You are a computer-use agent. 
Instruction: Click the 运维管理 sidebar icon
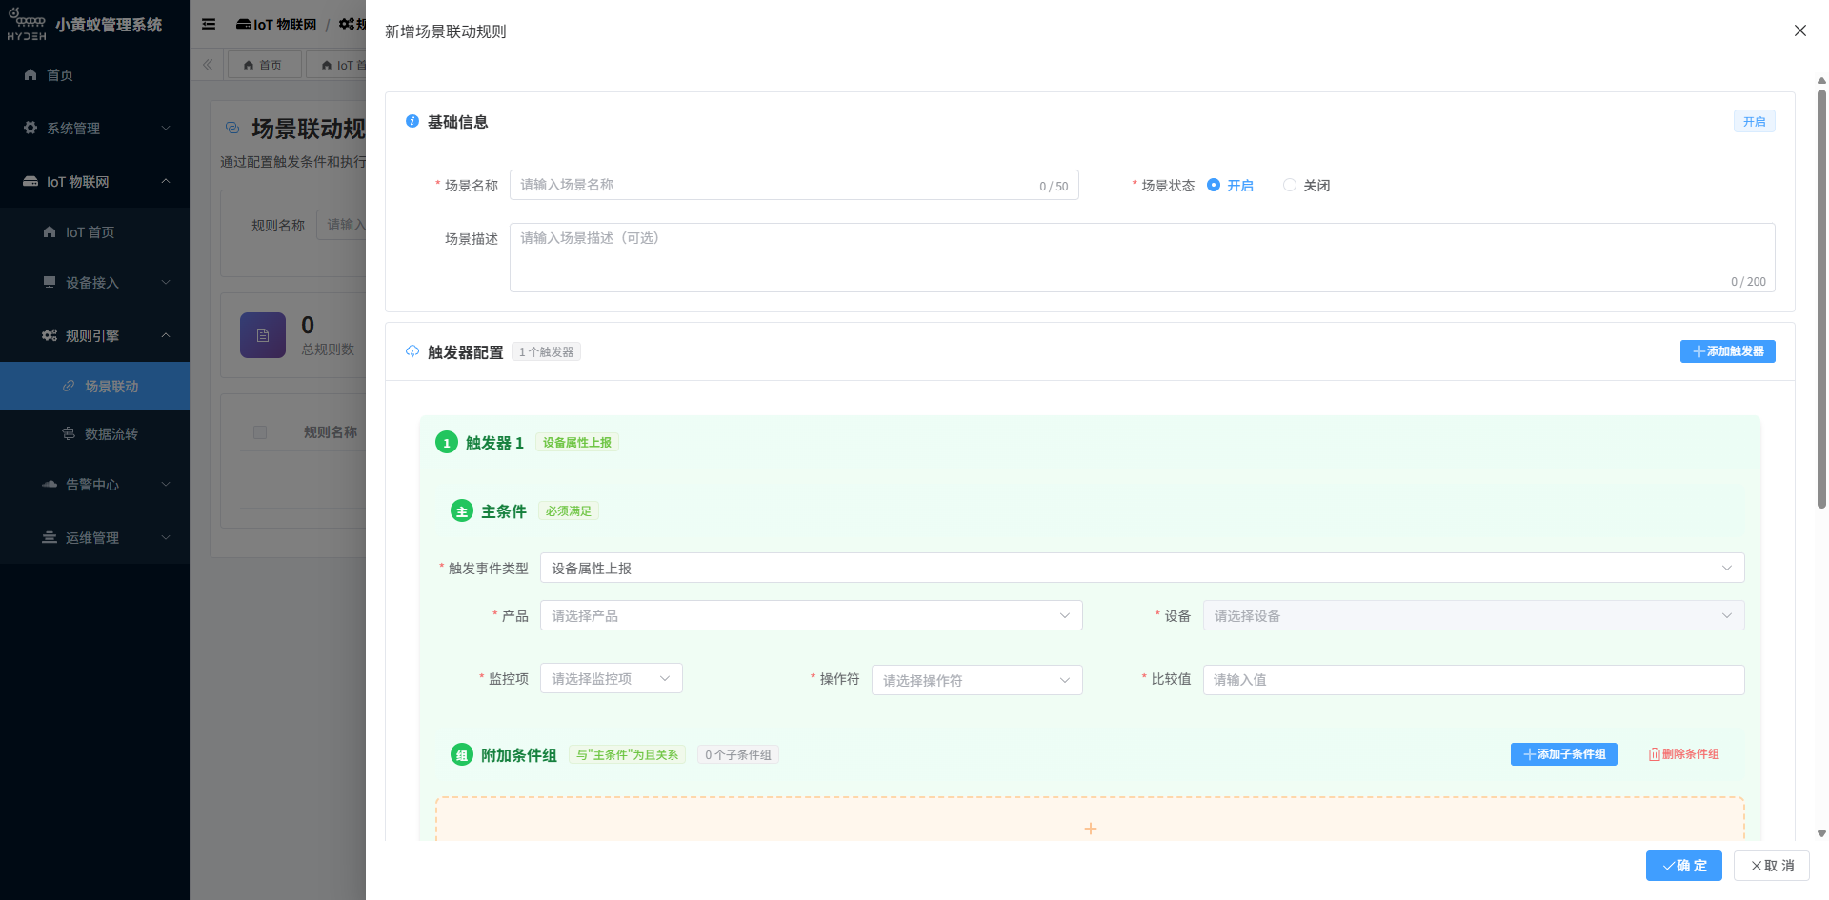click(x=50, y=537)
